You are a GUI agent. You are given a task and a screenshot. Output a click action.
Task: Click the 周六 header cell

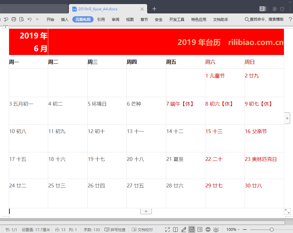[225, 62]
